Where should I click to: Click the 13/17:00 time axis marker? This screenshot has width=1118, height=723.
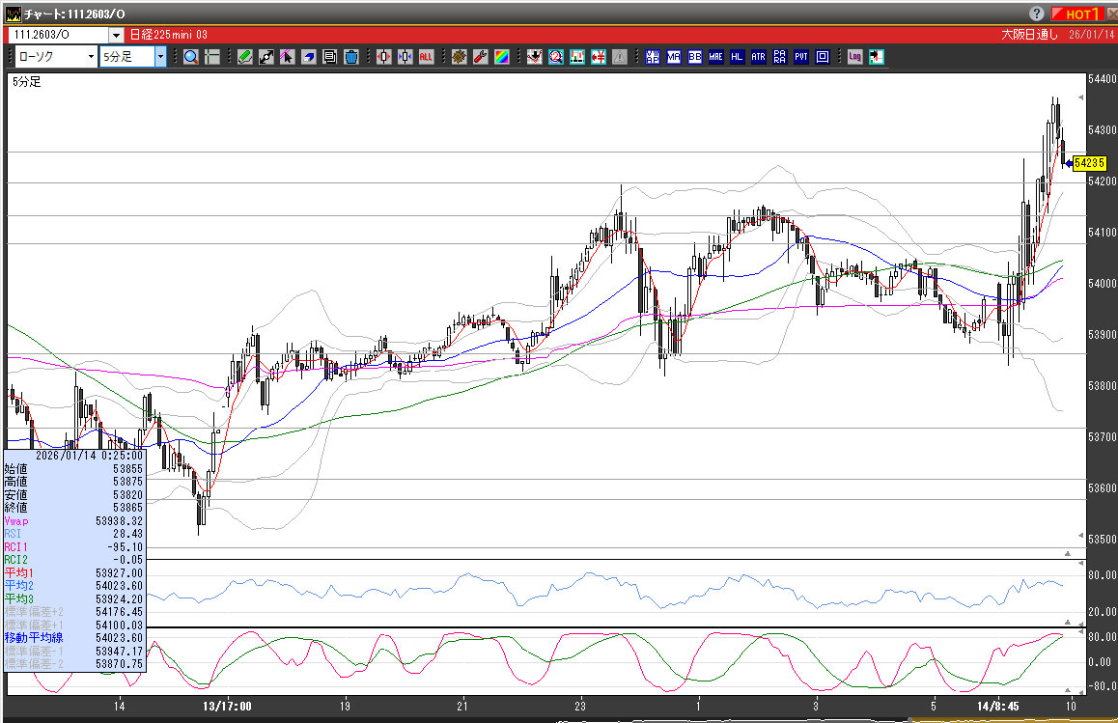coord(230,707)
